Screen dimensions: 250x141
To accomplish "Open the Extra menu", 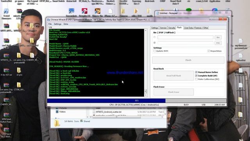I will (x=66, y=24).
